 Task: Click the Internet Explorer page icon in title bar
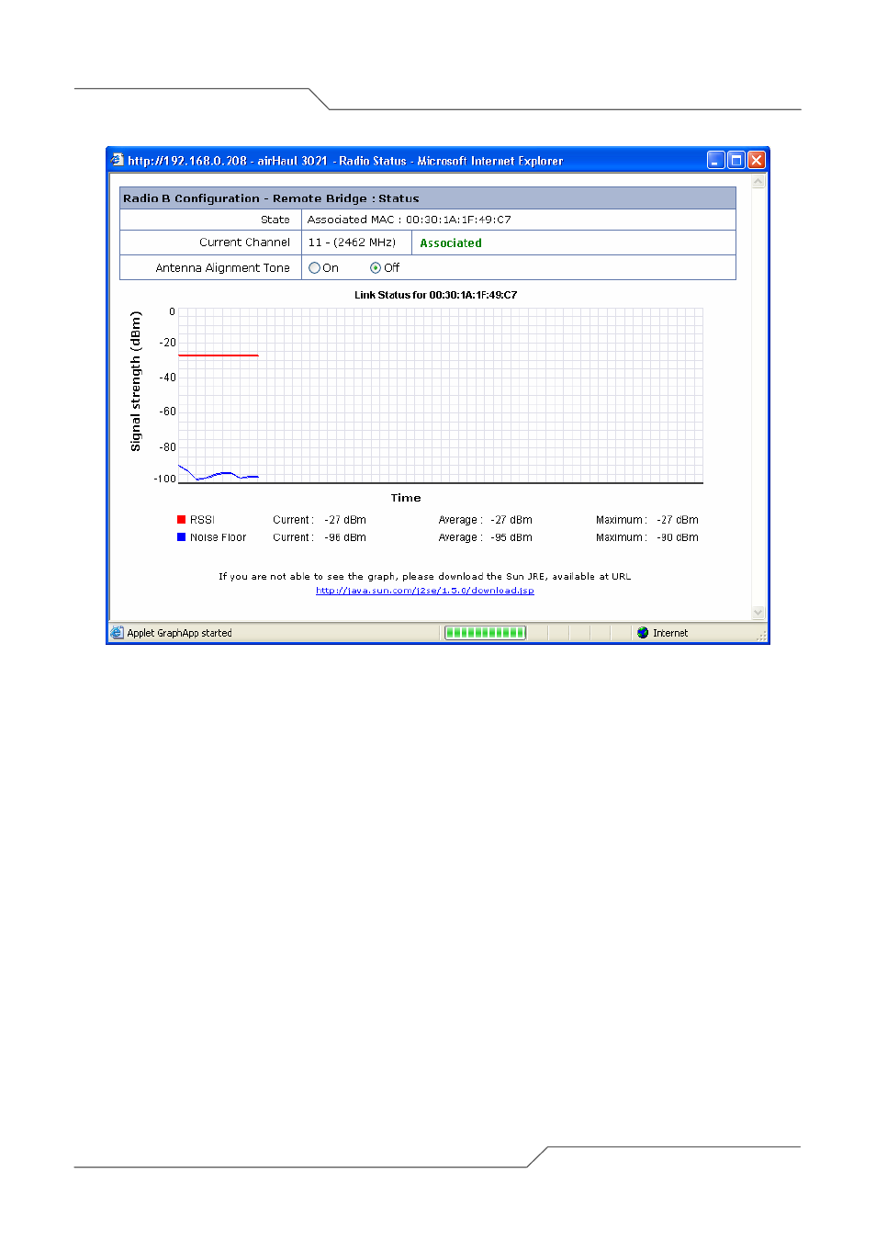[x=117, y=160]
